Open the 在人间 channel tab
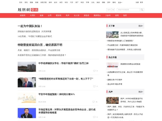This screenshot has width=162, height=121. pyautogui.click(x=77, y=15)
